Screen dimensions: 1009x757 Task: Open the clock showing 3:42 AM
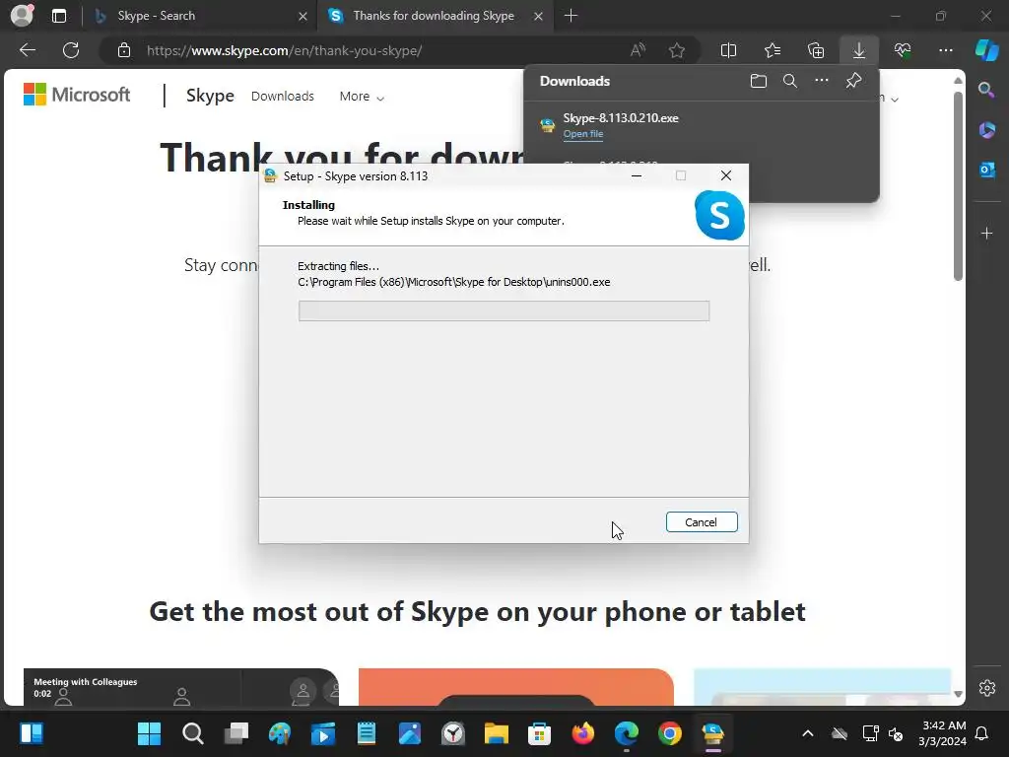(942, 733)
